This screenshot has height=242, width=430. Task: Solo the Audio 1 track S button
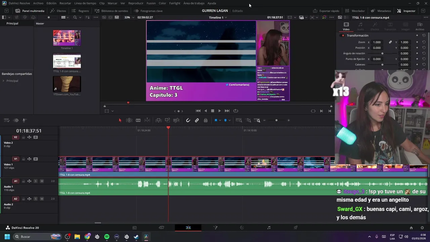pos(35,181)
